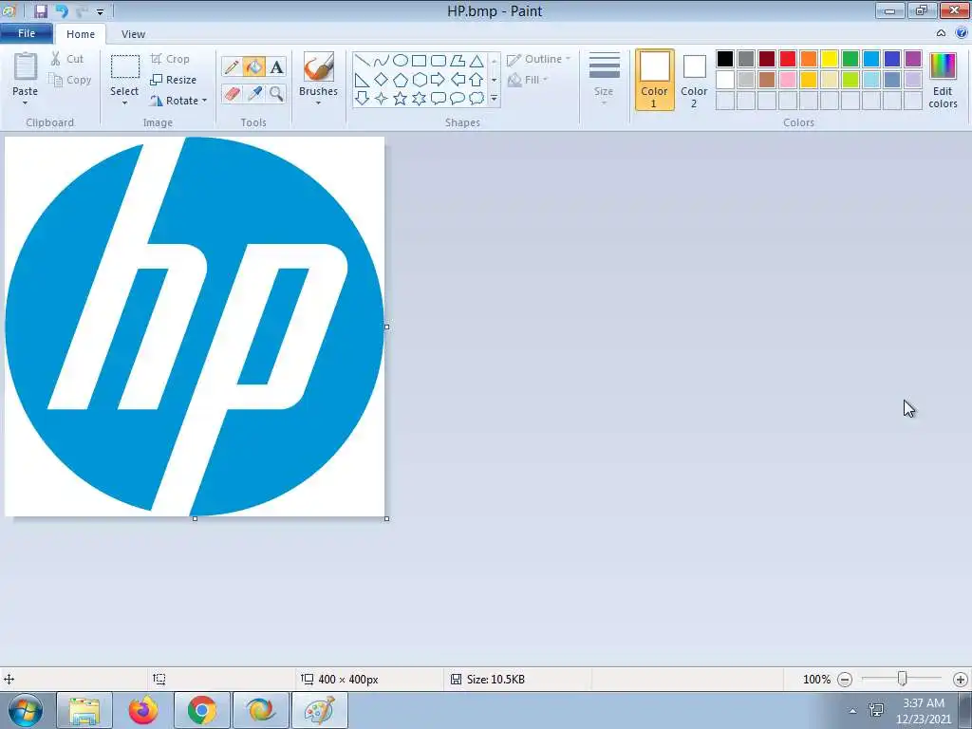Choose the Right arrow shape

(x=439, y=80)
